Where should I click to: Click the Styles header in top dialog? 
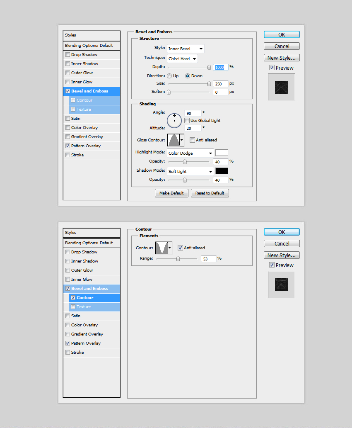tap(92, 35)
